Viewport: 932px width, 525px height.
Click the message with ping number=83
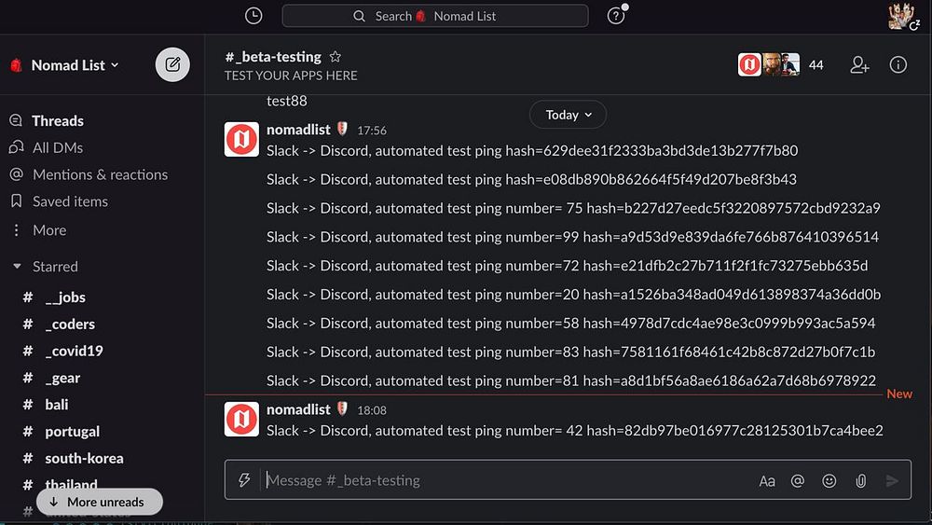570,352
